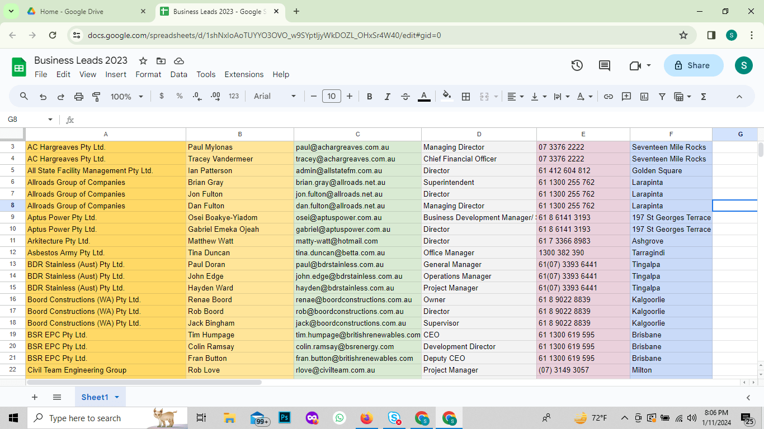The width and height of the screenshot is (764, 429).
Task: Open the Edit menu
Action: pyautogui.click(x=63, y=74)
